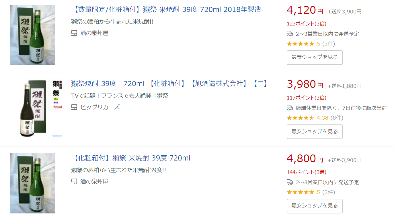The height and width of the screenshot is (218, 394).
Task: Open 最安ショップを見る for 3,980円 item
Action: click(x=315, y=132)
